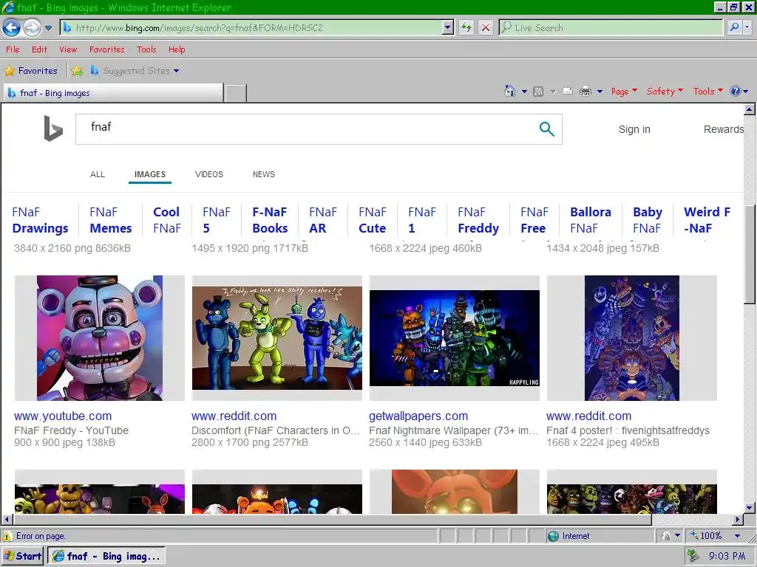
Task: Open the command bar Tools dropdown
Action: coord(707,91)
